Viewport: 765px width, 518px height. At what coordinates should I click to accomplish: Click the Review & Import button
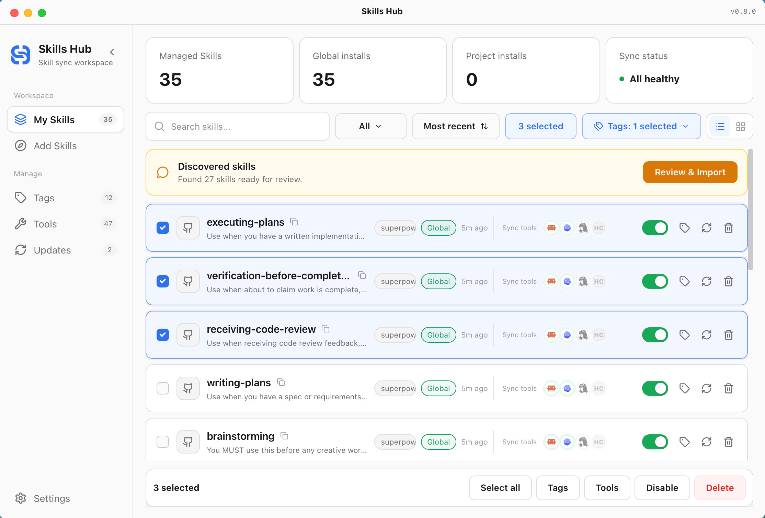[x=690, y=172]
